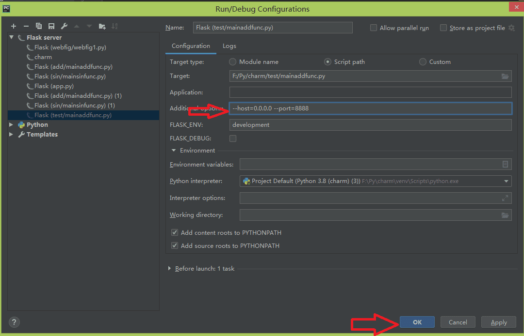
Task: Switch to the Logs tab
Action: click(x=229, y=46)
